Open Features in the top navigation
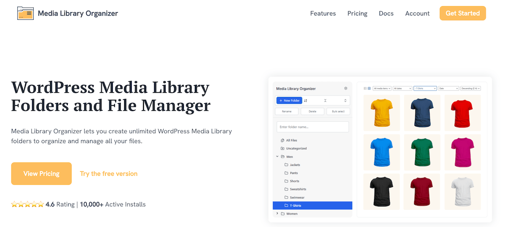Screen dimensions: 505x227 [x=323, y=13]
